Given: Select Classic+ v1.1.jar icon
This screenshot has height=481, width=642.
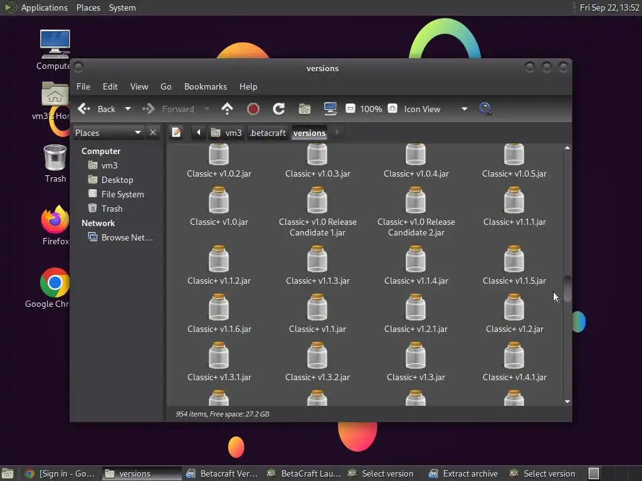Looking at the screenshot, I should [317, 307].
